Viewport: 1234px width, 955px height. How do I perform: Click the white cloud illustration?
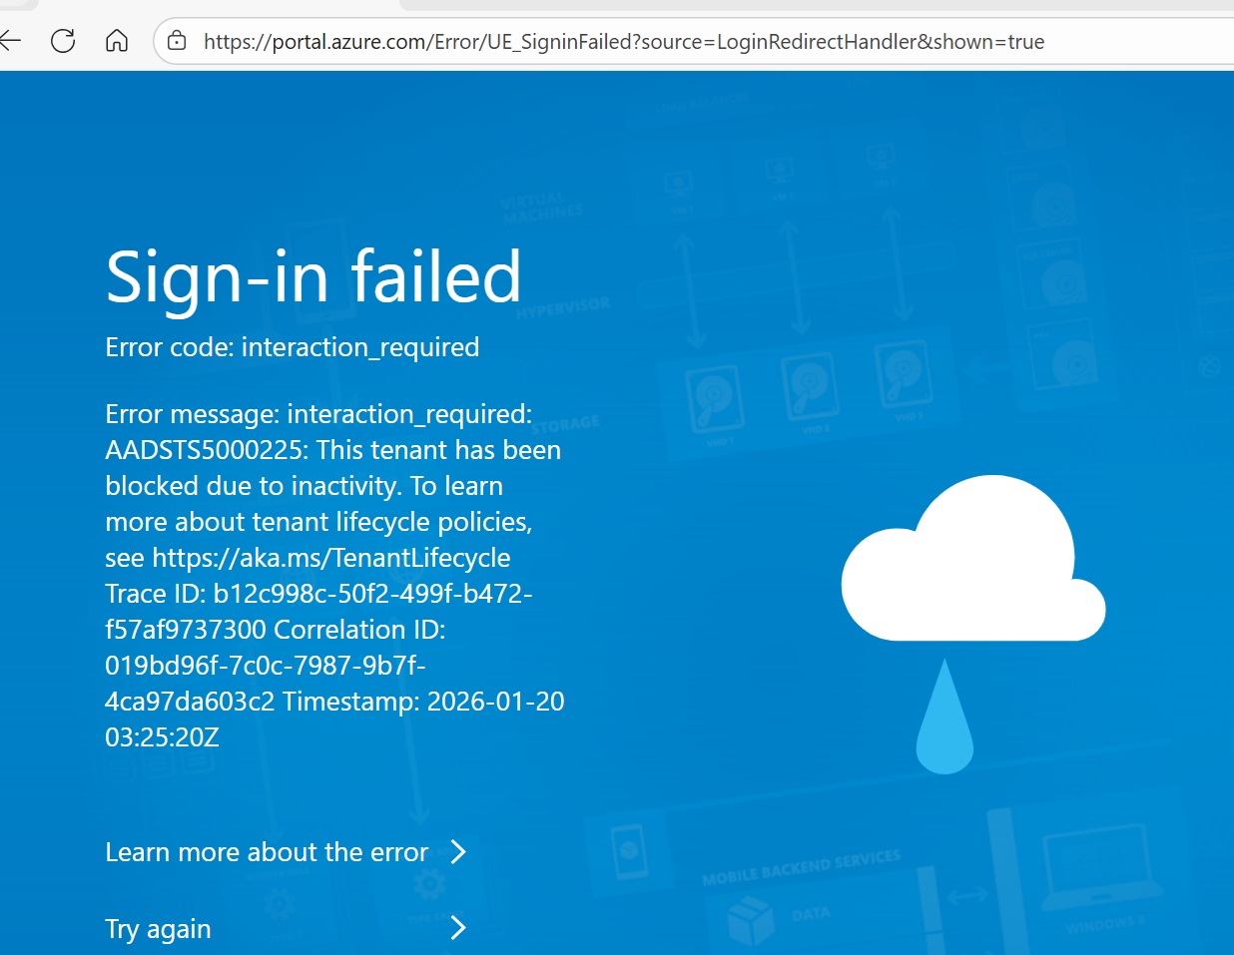[x=973, y=560]
